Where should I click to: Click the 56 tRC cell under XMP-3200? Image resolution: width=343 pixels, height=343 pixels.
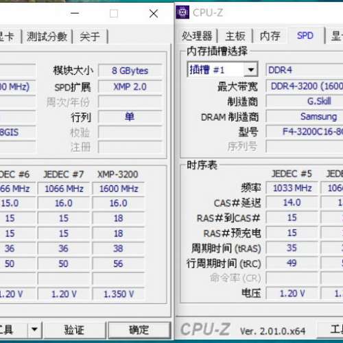(119, 264)
